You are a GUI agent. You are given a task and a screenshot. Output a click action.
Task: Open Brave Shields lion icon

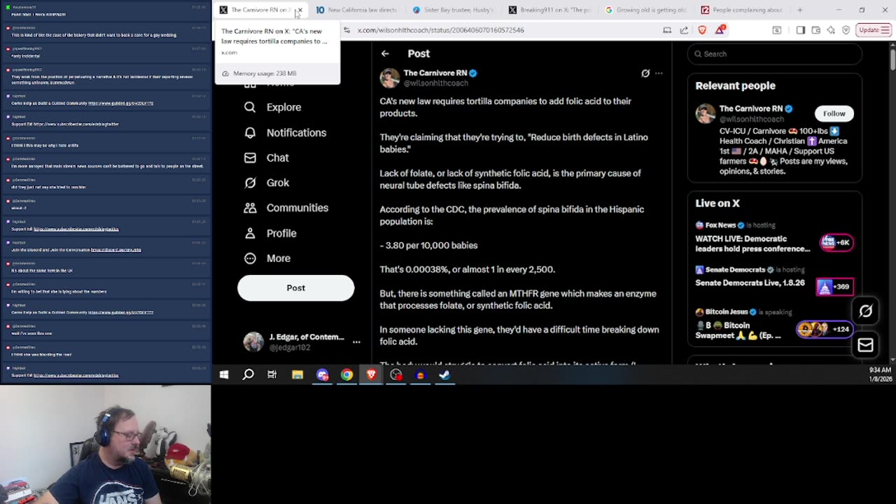(702, 30)
